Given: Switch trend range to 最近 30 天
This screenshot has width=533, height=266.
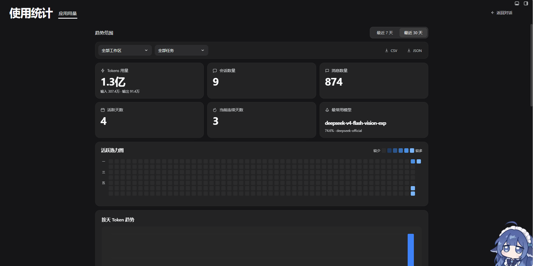Looking at the screenshot, I should (x=413, y=33).
